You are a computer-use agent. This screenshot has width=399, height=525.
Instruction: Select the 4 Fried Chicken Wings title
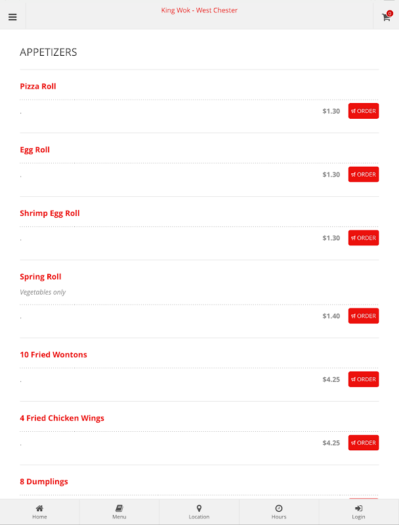point(62,418)
